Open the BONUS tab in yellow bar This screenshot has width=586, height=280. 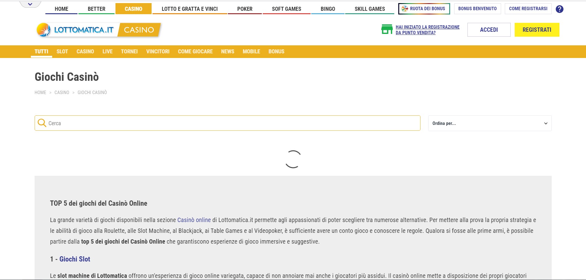click(276, 51)
